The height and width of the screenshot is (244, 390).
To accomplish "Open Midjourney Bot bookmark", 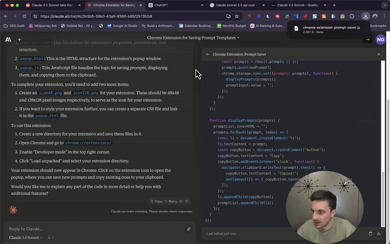I will point(43,25).
